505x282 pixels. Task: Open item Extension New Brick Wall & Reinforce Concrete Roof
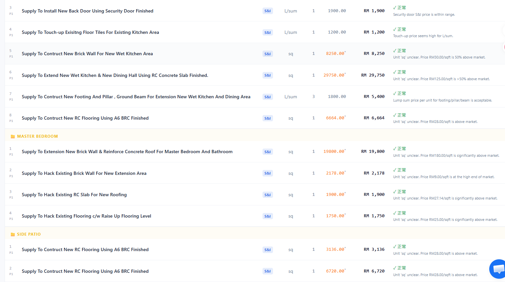[127, 152]
